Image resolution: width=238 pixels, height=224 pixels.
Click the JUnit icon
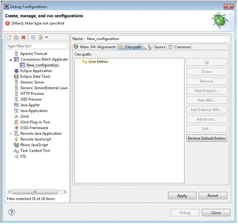click(16, 116)
